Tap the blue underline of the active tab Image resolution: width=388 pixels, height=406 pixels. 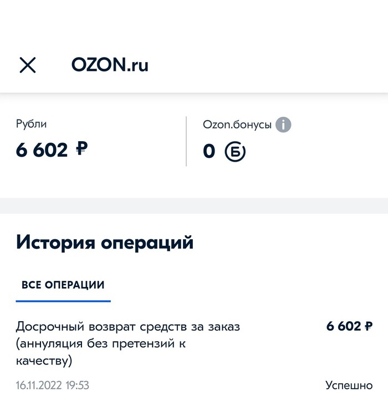63,301
